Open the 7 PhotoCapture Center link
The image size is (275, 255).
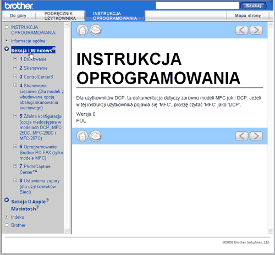tap(35, 169)
